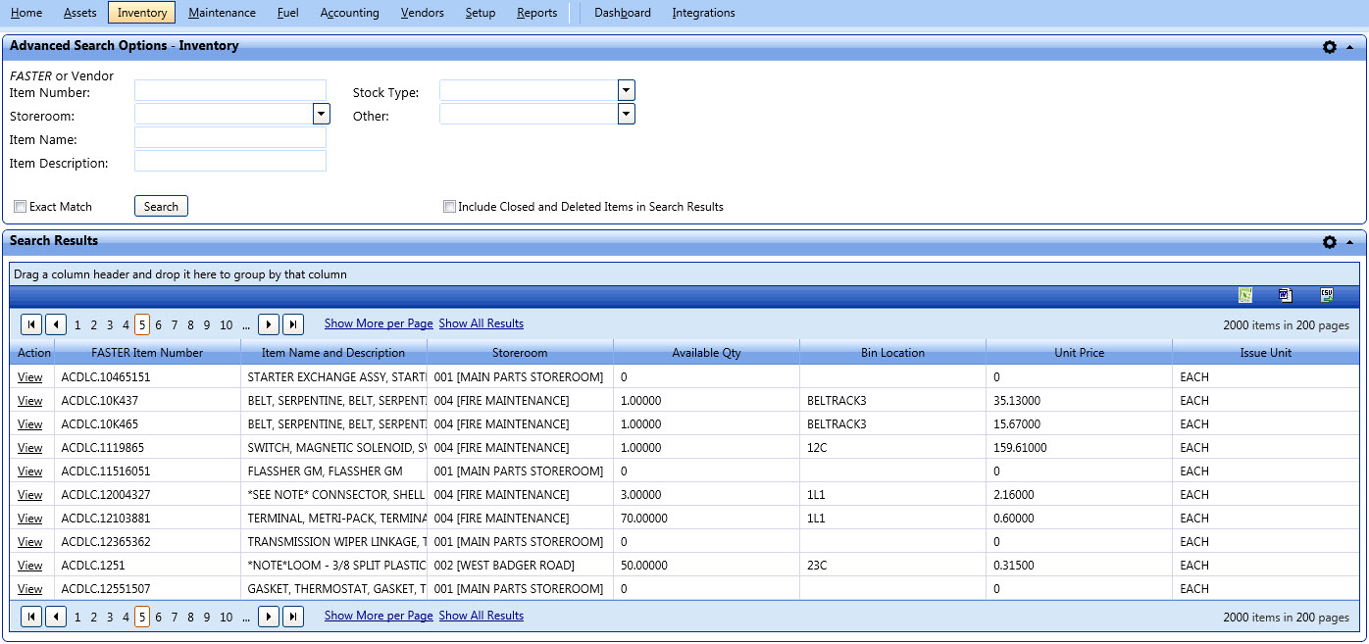Image resolution: width=1369 pixels, height=644 pixels.
Task: Enable the Exact Match checkbox
Action: pyautogui.click(x=20, y=207)
